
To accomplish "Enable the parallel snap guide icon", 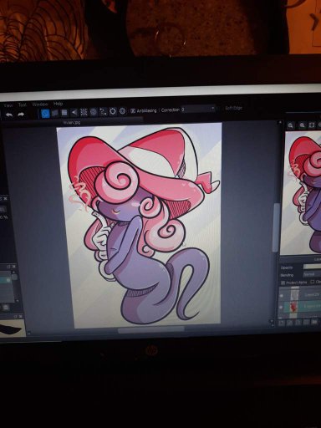I will pos(55,113).
